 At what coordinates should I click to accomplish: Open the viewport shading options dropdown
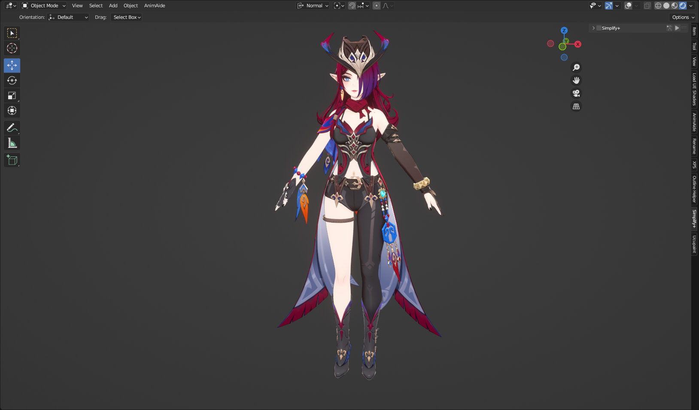(x=691, y=6)
